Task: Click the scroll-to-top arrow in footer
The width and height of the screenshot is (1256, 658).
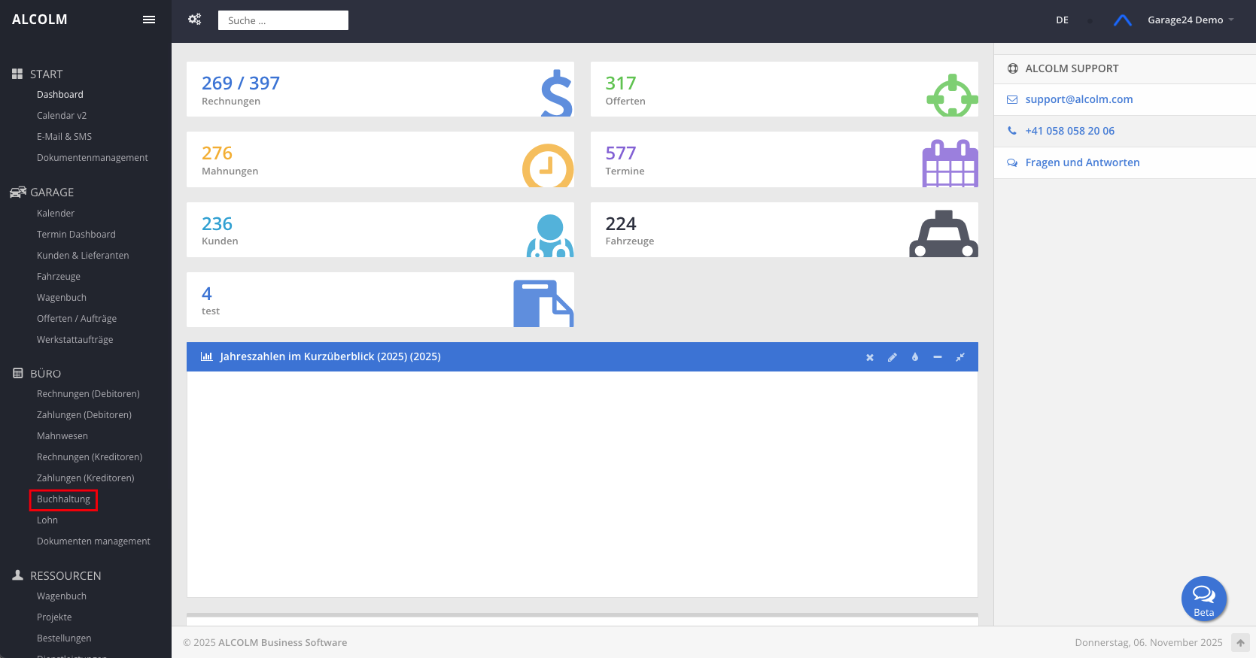Action: tap(1240, 643)
